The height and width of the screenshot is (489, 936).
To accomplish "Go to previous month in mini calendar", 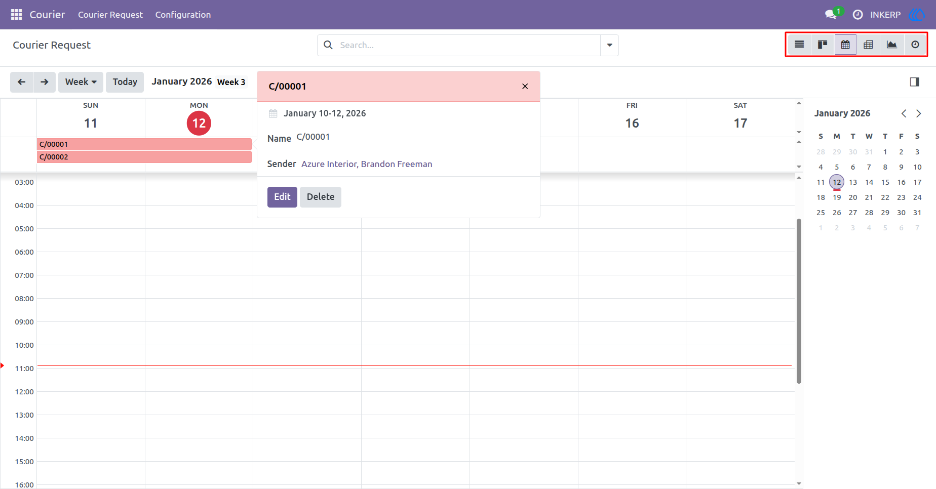I will pyautogui.click(x=904, y=113).
